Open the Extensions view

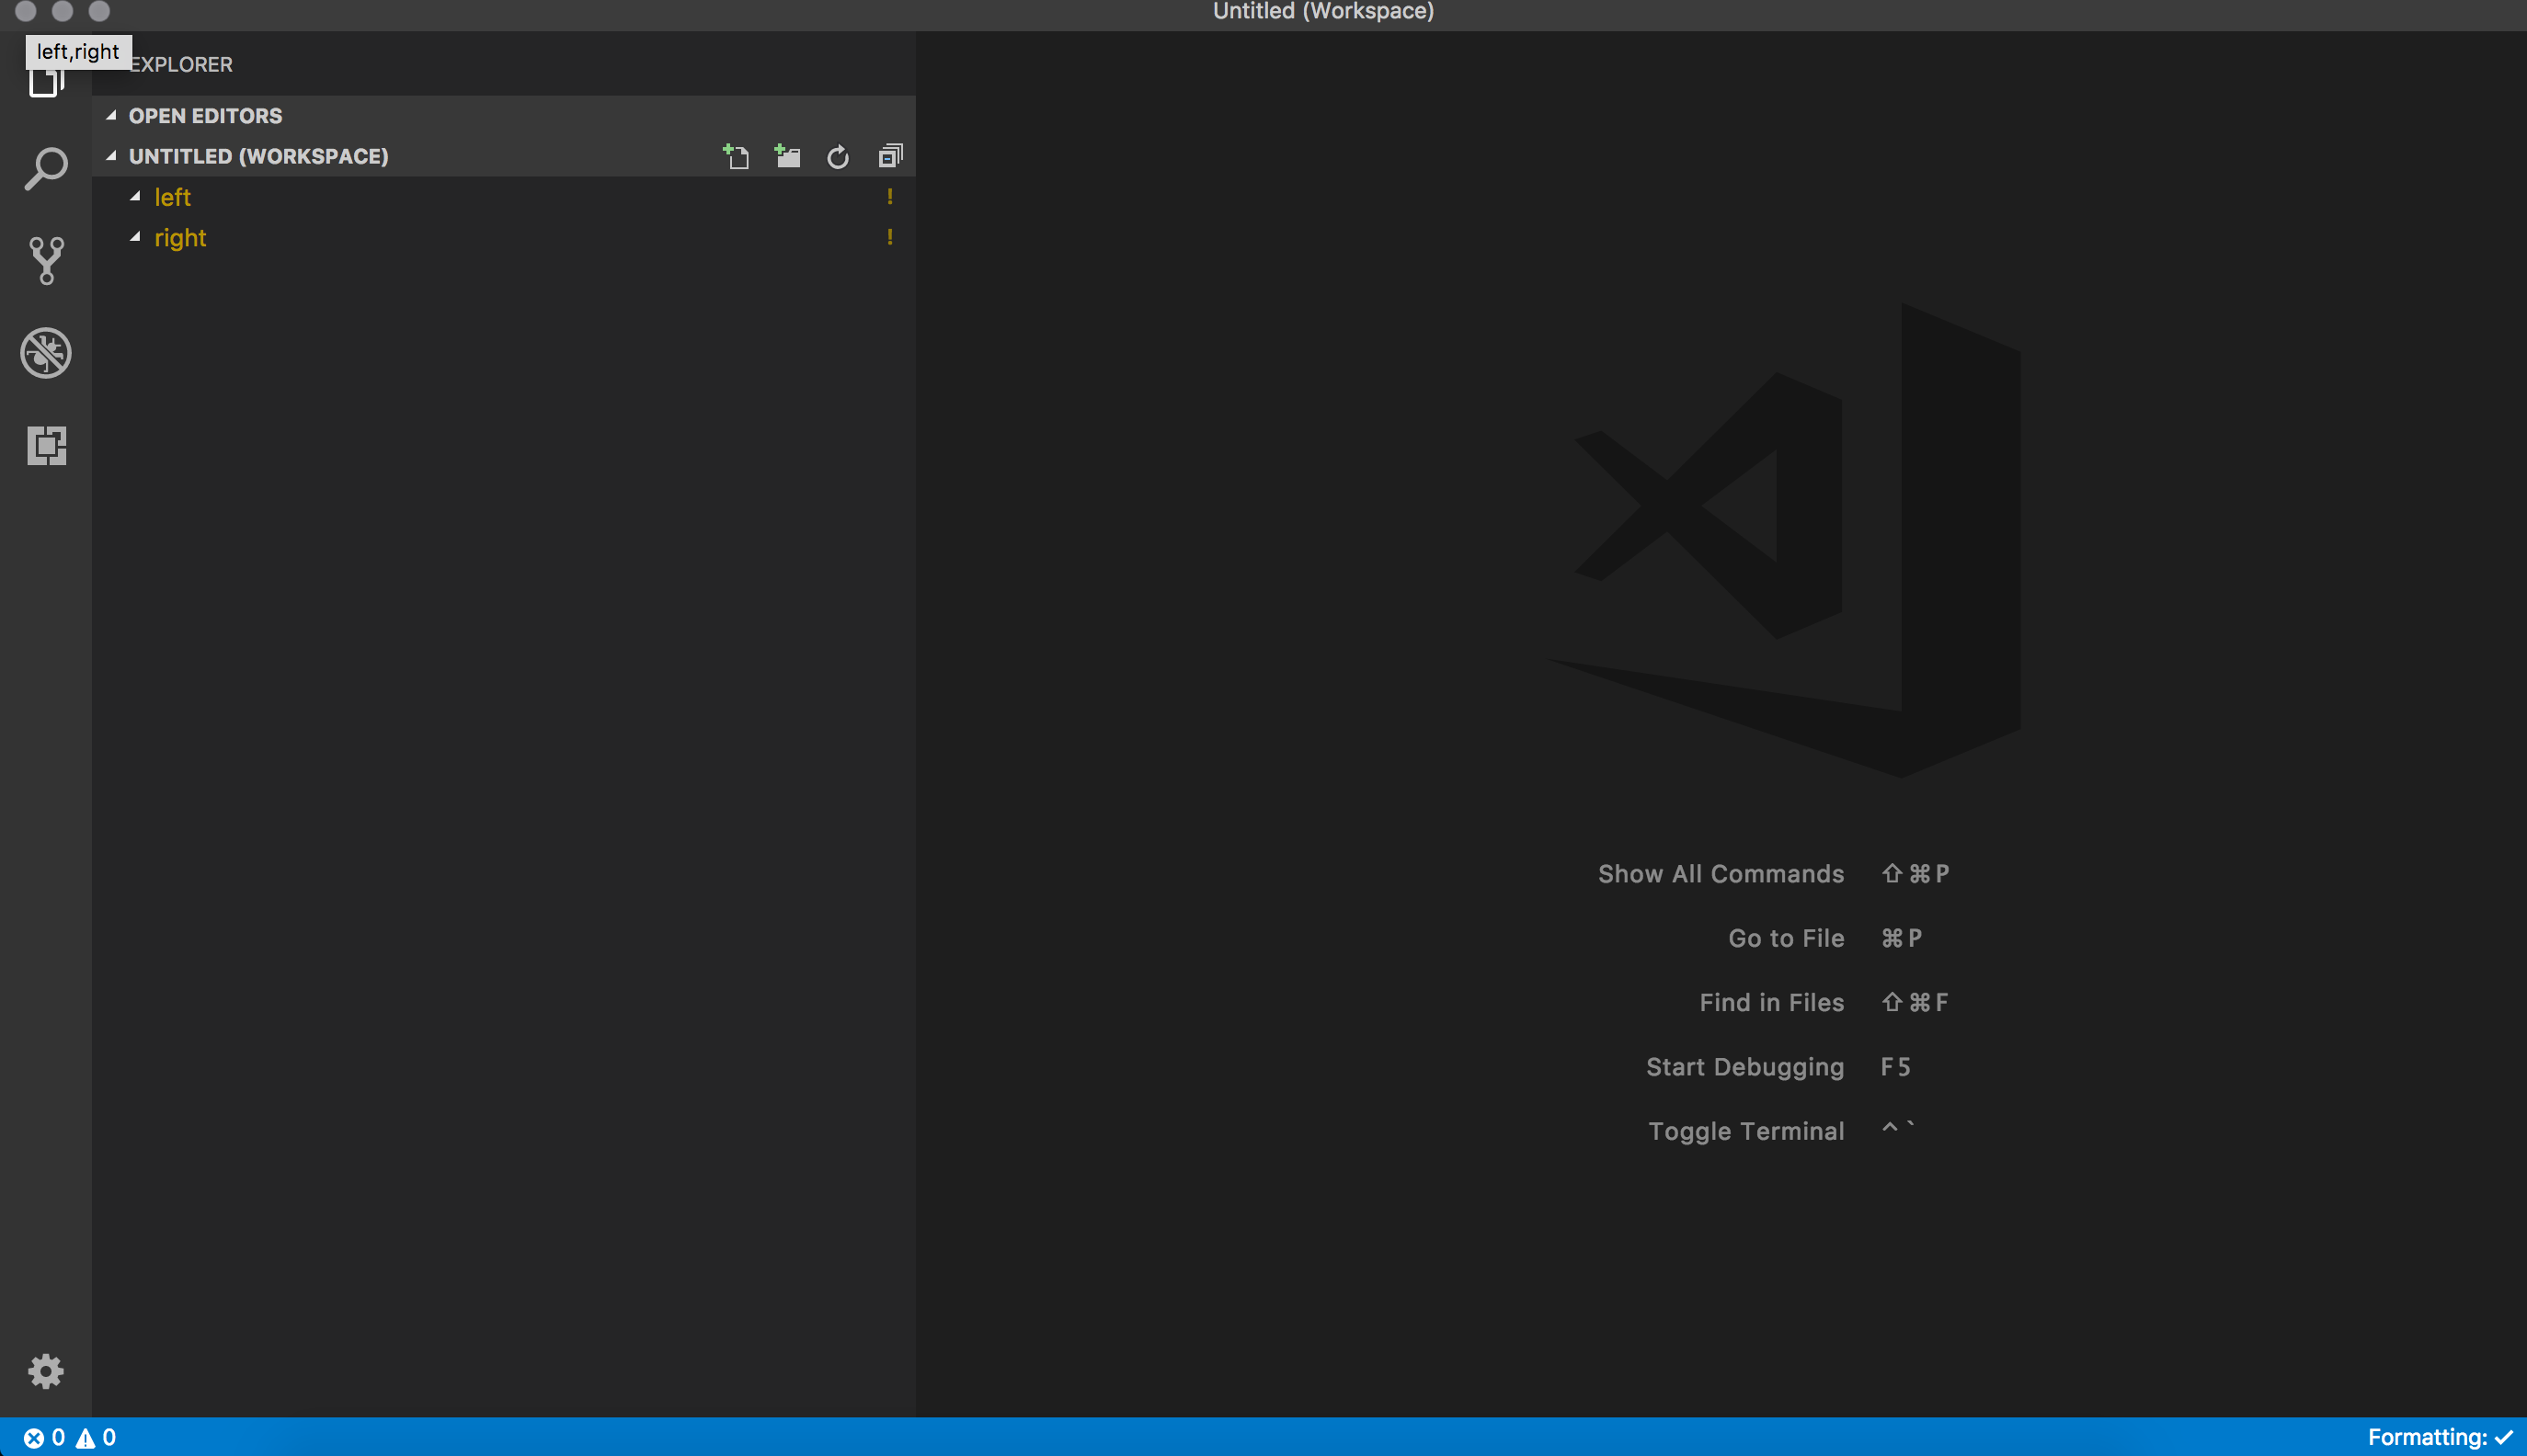point(45,446)
